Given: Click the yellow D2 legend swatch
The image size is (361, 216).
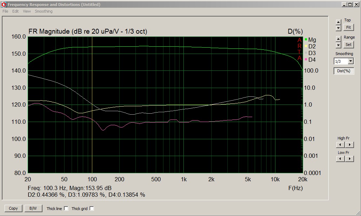Looking at the screenshot, I should (306, 46).
